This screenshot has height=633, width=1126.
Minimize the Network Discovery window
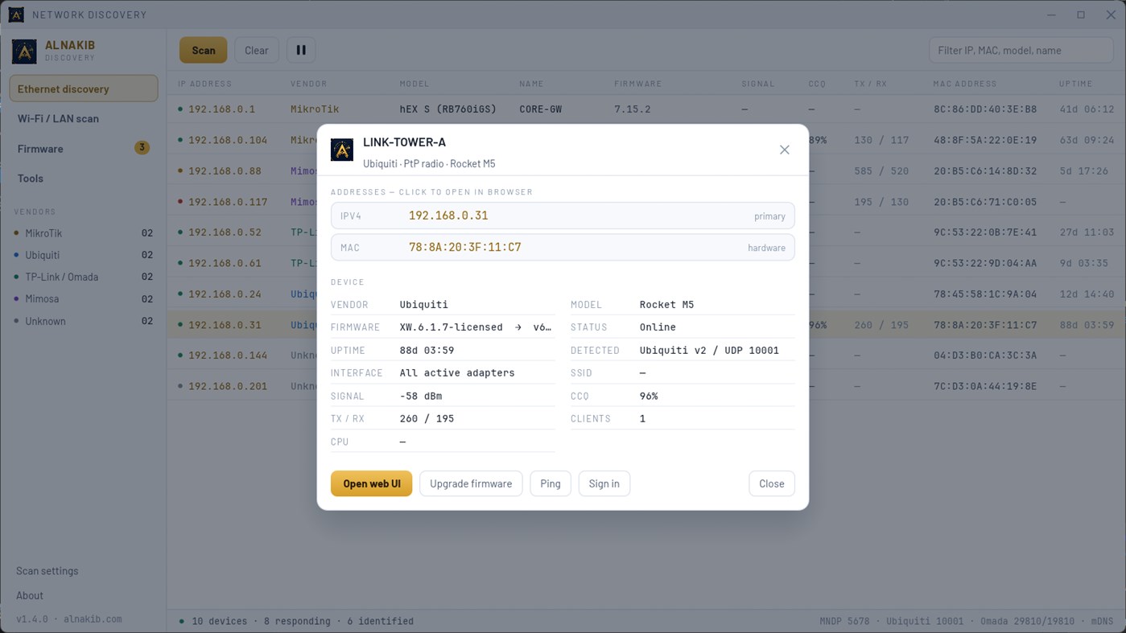1051,14
